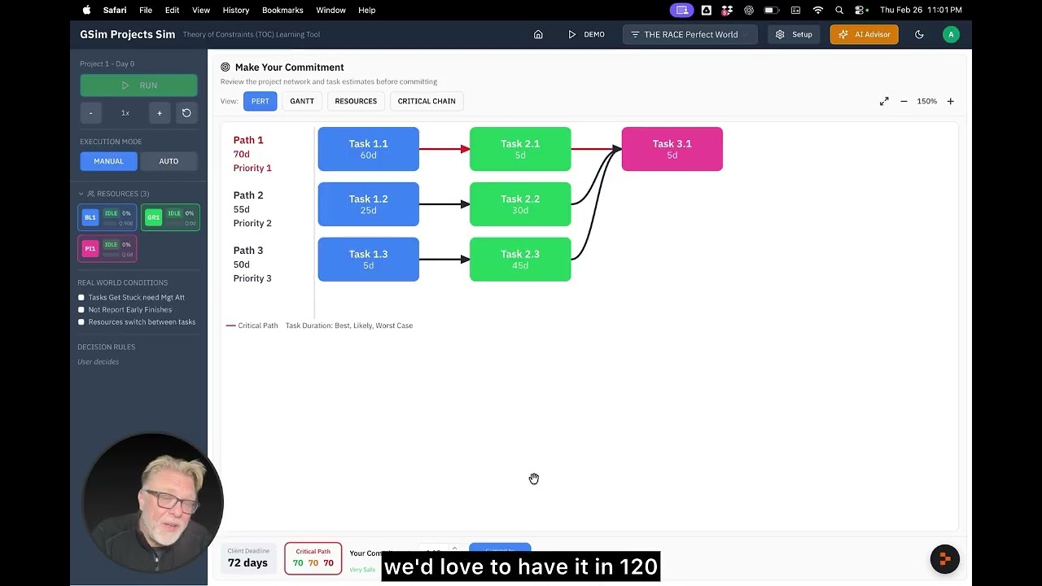Open the Edit menu
This screenshot has width=1042, height=586.
click(x=173, y=10)
